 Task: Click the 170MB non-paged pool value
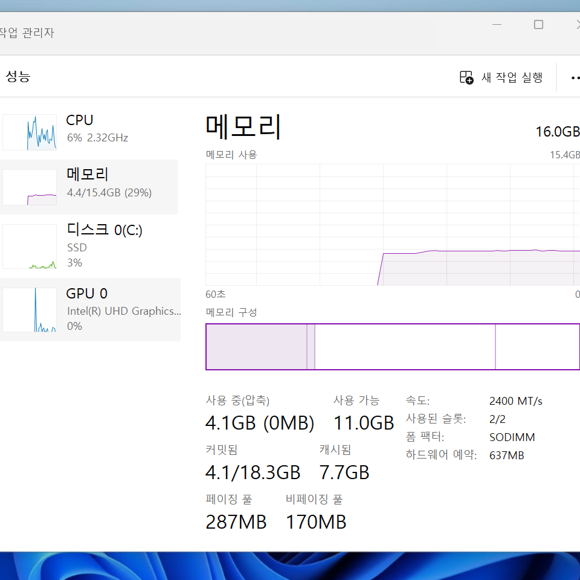tap(316, 522)
